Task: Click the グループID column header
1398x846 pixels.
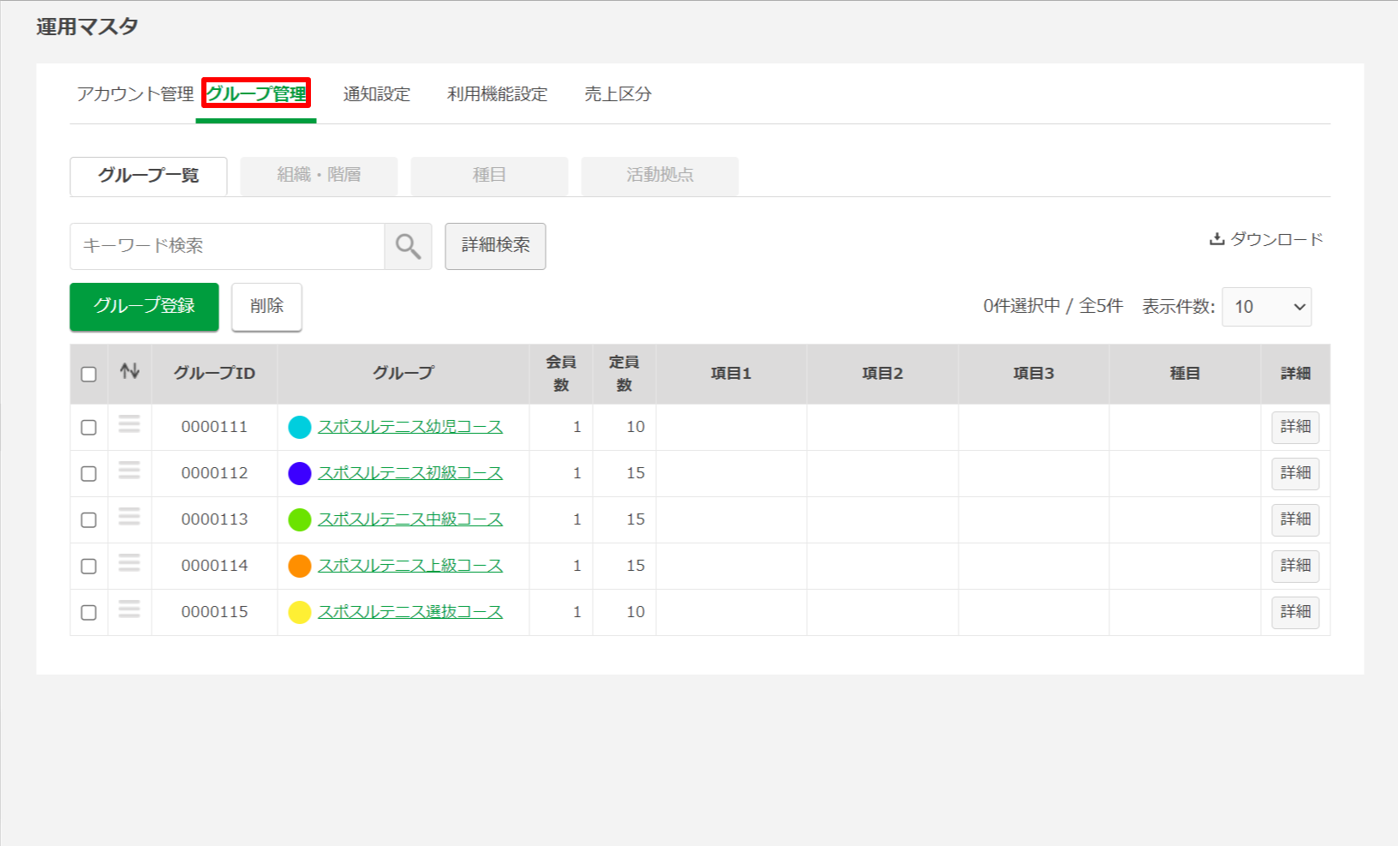Action: [214, 374]
